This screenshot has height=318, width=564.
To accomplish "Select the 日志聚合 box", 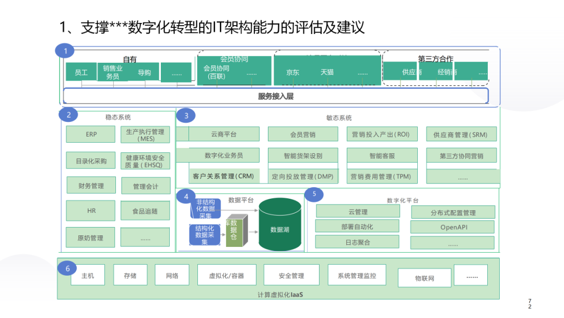I will click(357, 242).
